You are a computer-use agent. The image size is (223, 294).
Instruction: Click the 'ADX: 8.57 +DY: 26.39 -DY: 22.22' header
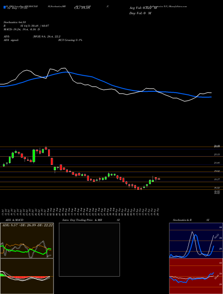27,225
